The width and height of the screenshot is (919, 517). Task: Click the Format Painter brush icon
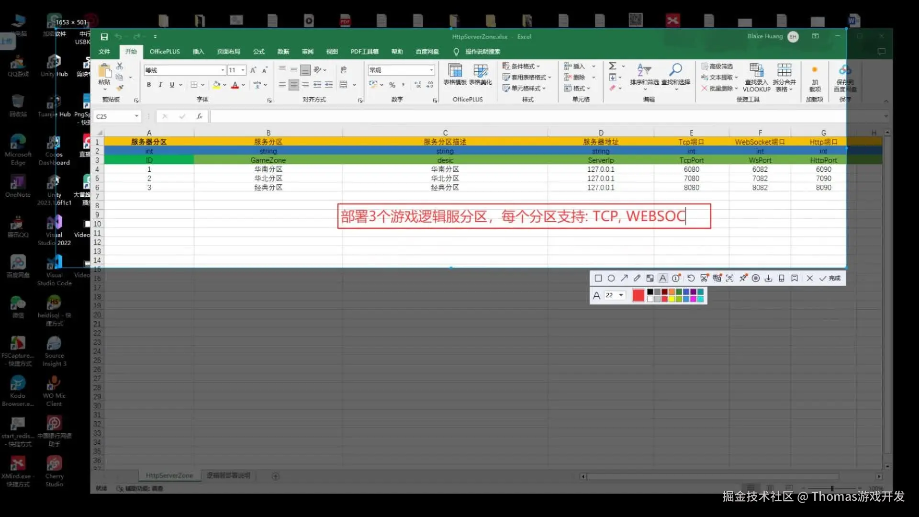(x=120, y=88)
